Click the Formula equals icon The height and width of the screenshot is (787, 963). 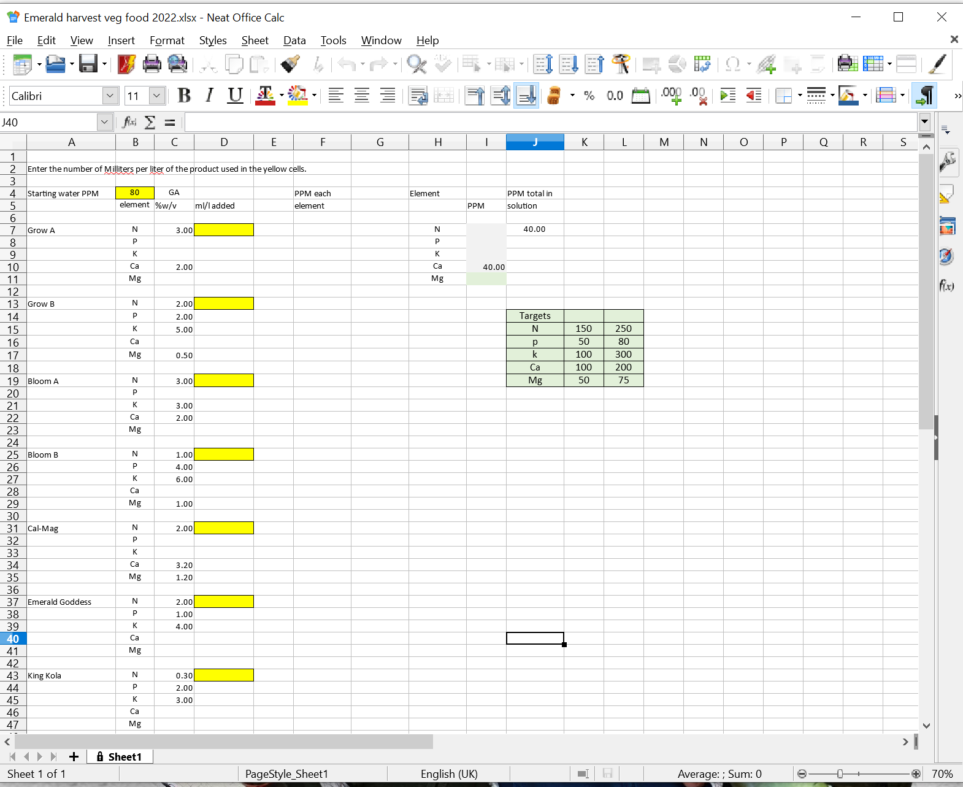coord(170,122)
